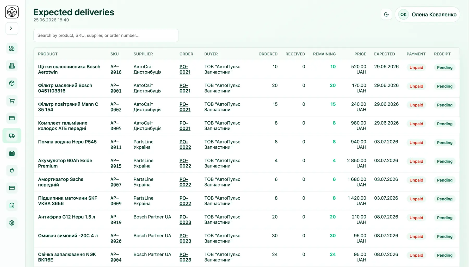The image size is (469, 267).
Task: Open PO-0021 link for Щітки склоочисника Bosch
Action: coord(185,69)
